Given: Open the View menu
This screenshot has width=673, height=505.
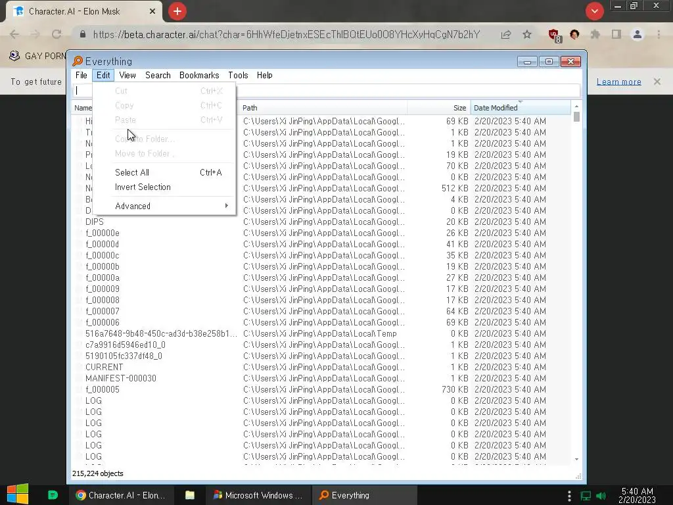Looking at the screenshot, I should (128, 75).
